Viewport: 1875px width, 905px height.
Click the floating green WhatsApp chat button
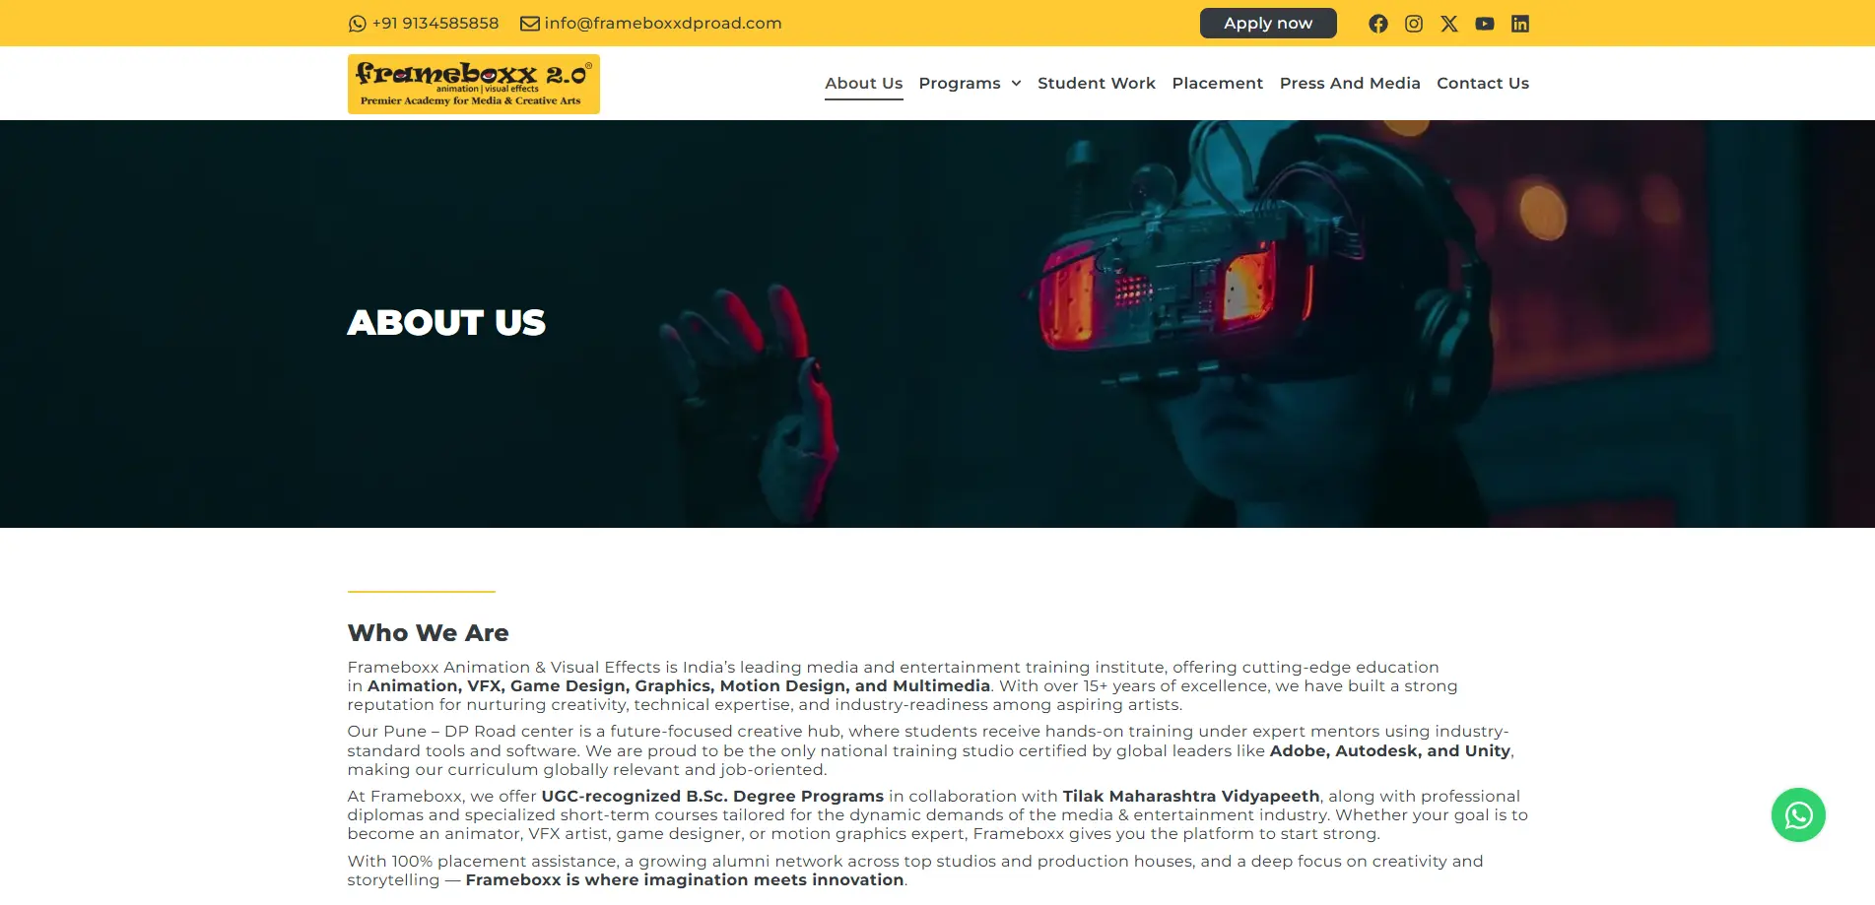click(1798, 814)
